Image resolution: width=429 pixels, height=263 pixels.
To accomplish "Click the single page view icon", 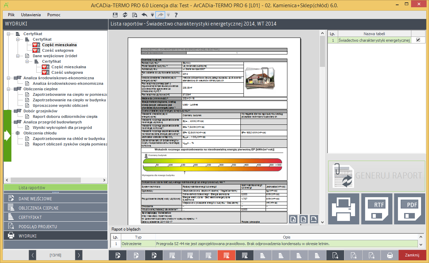I will coord(303,219).
